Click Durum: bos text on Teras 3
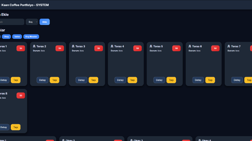Viewport: 252px width, 141px height. click(x=78, y=51)
